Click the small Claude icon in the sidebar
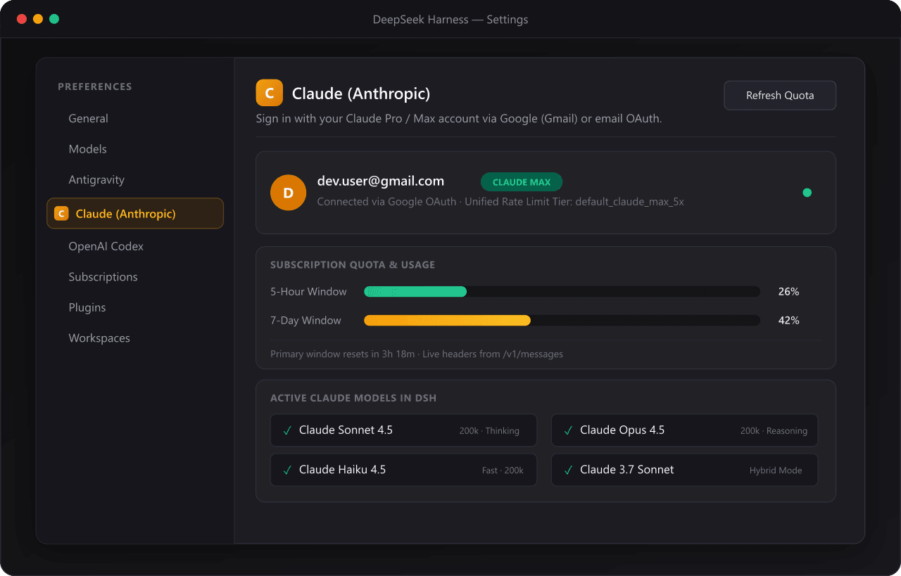Viewport: 901px width, 576px height. coord(61,214)
